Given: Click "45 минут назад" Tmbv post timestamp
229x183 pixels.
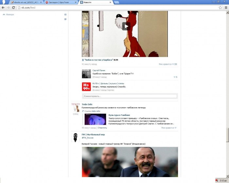Looking at the screenshot, I should tap(89, 128).
